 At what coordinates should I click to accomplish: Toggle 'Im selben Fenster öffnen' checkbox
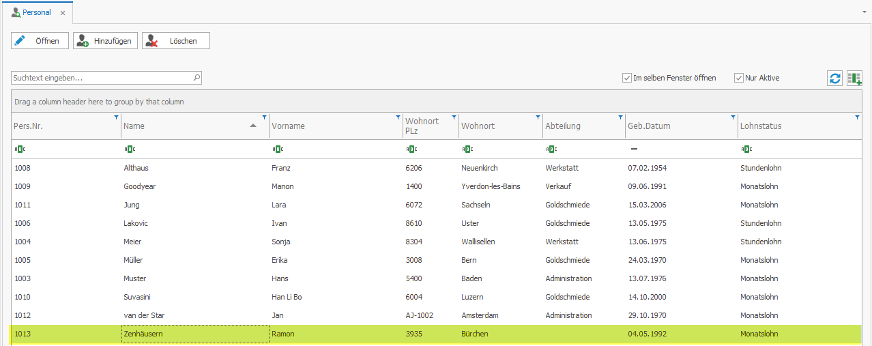[x=627, y=78]
